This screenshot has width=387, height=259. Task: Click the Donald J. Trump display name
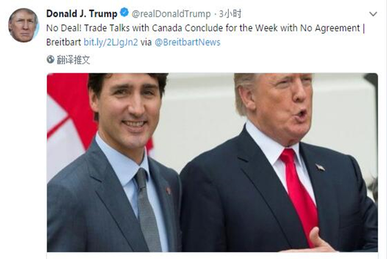82,13
